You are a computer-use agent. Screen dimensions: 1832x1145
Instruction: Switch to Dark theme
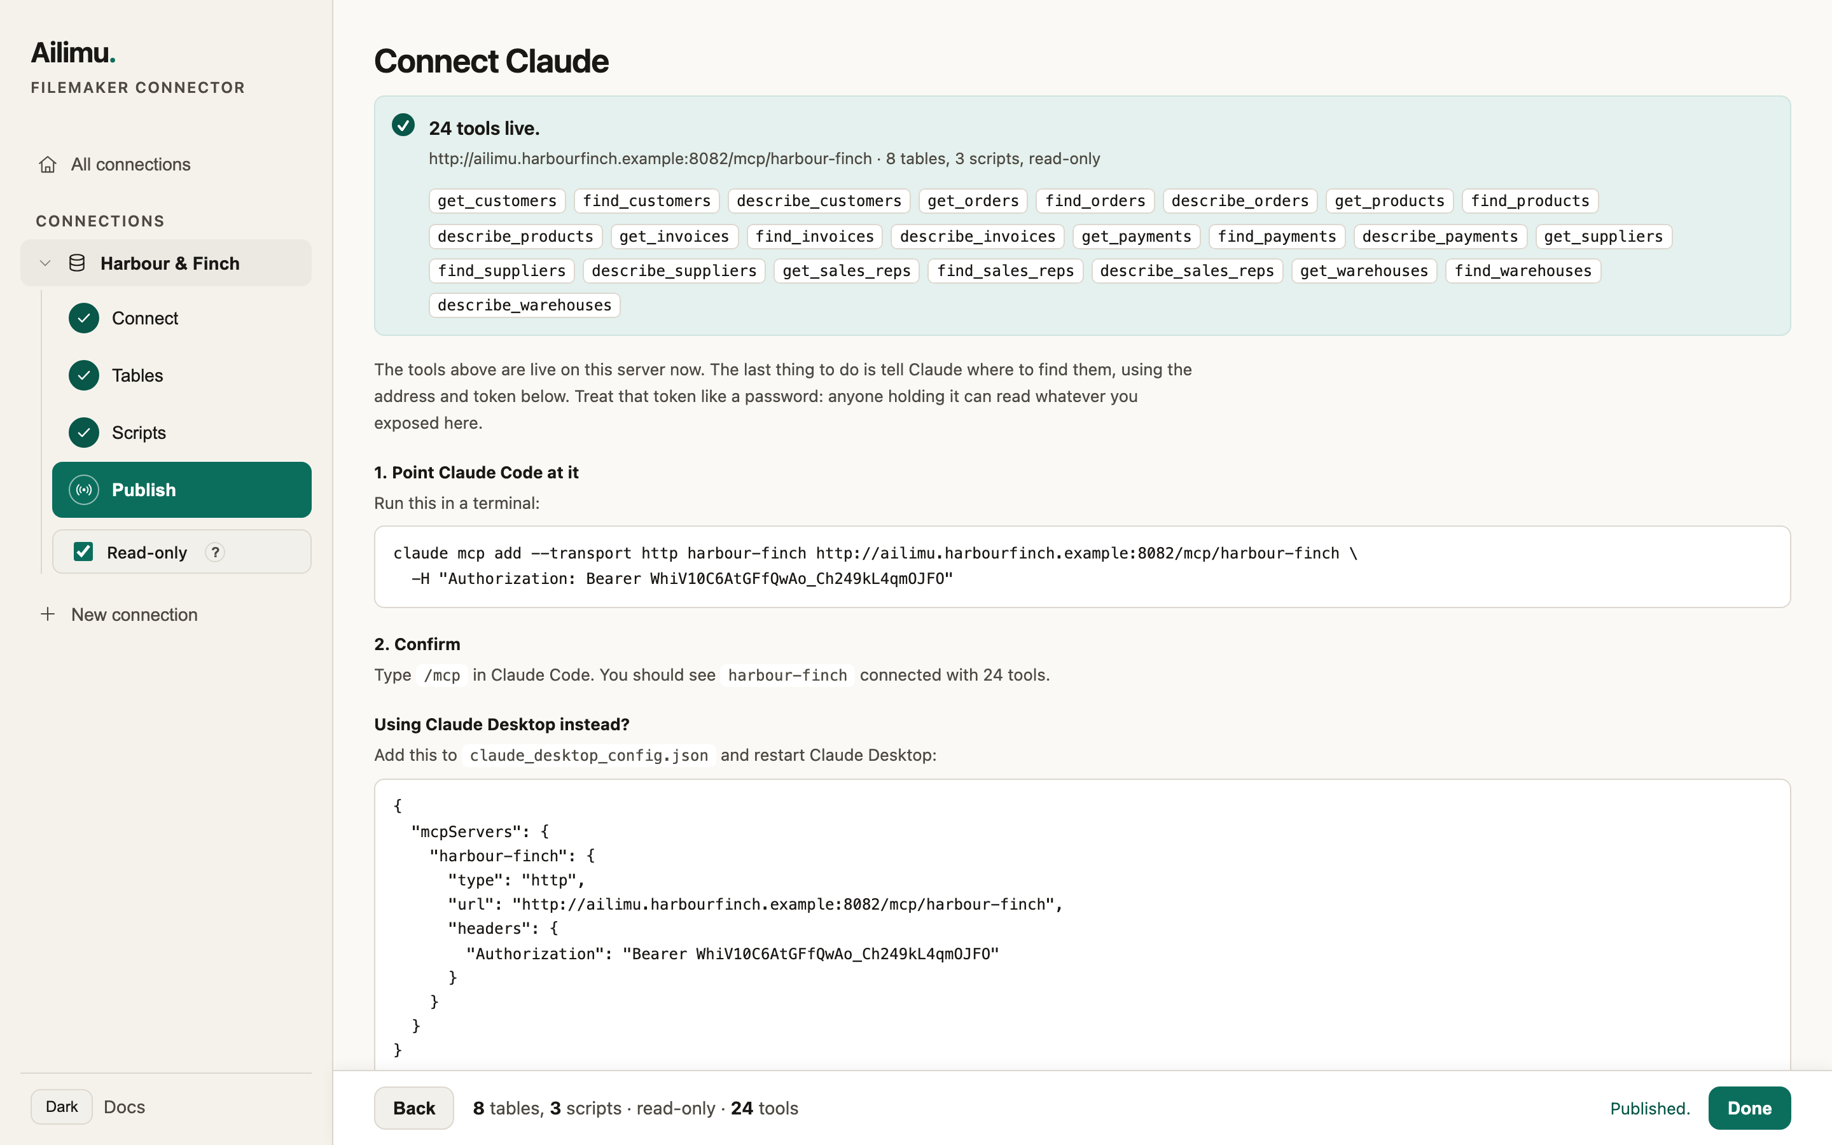tap(61, 1106)
